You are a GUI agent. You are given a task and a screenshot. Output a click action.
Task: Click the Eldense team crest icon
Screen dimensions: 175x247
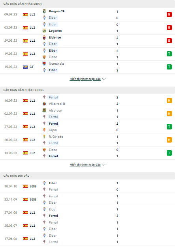pyautogui.click(x=44, y=37)
